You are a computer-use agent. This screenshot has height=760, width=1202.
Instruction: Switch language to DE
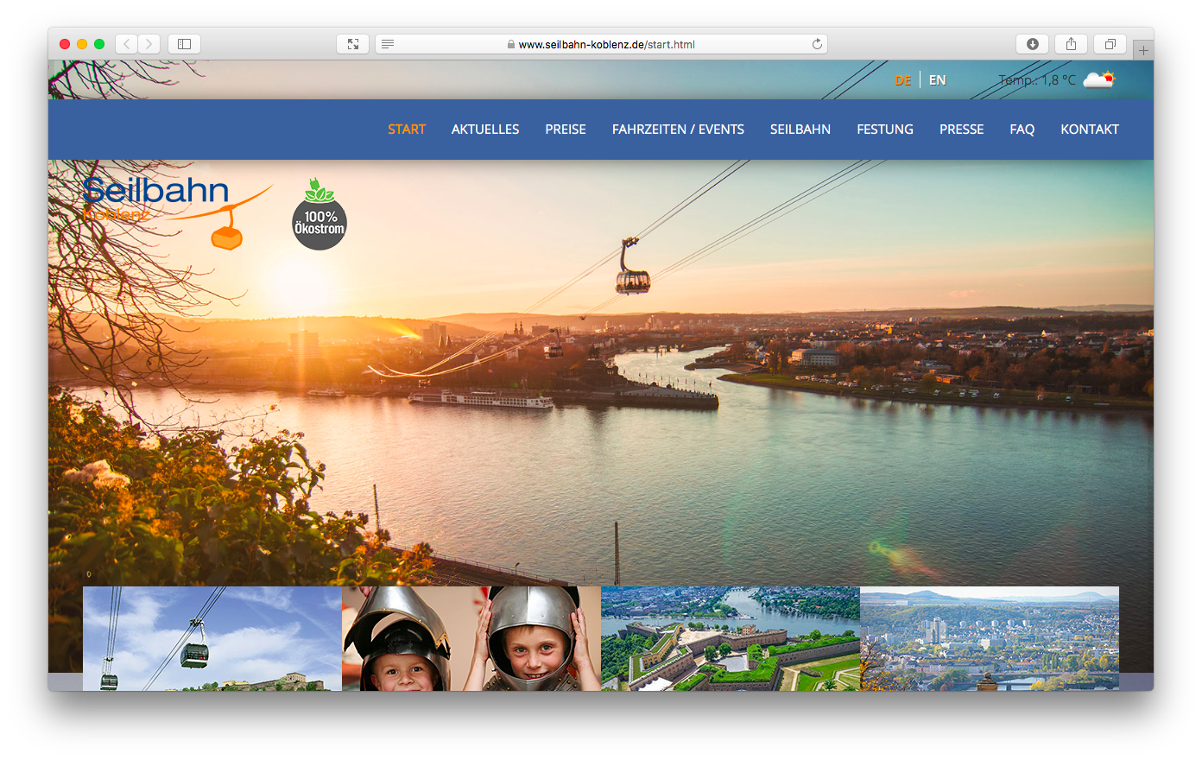(902, 80)
